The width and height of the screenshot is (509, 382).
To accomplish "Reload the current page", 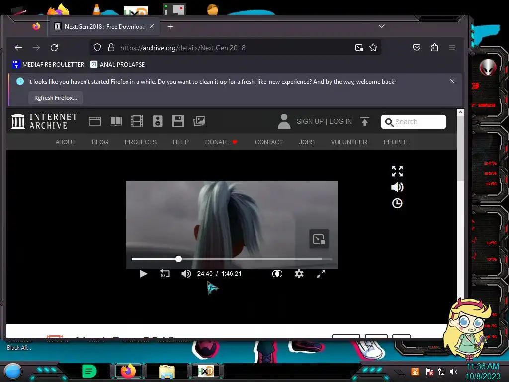I will (x=54, y=48).
